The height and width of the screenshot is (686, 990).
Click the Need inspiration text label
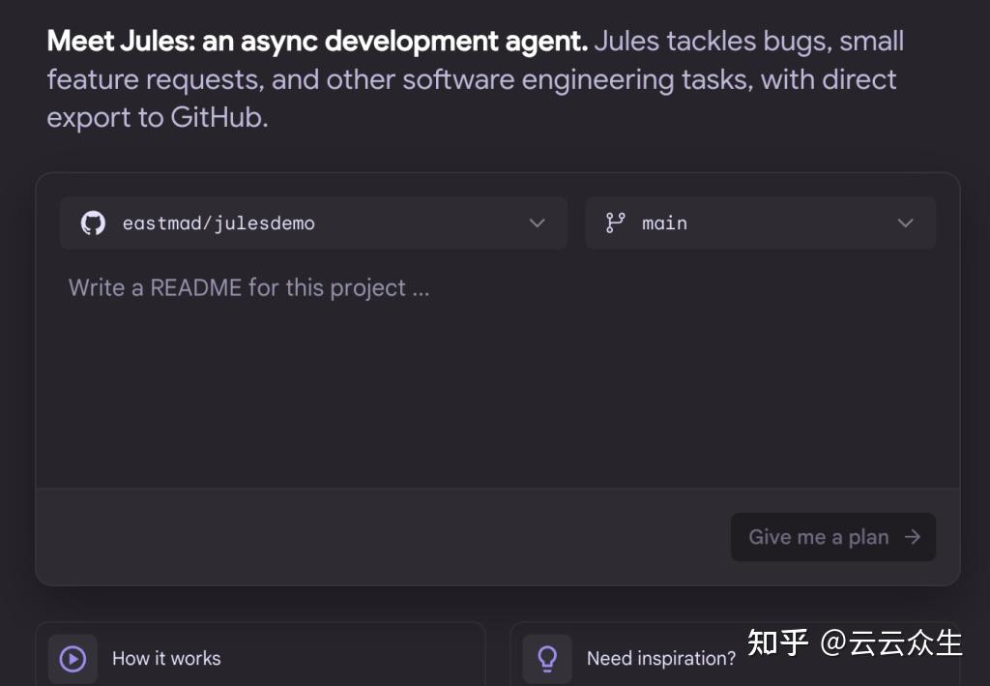tap(661, 658)
